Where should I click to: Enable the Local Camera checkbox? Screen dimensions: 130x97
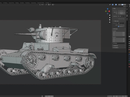119,16
